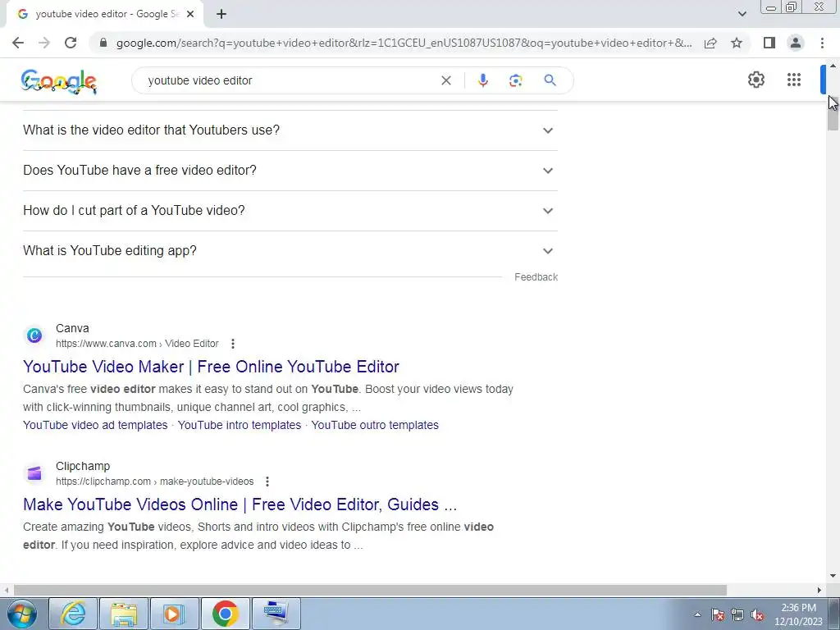Click the vertical scrollbar down arrow
The height and width of the screenshot is (630, 840).
pyautogui.click(x=833, y=576)
